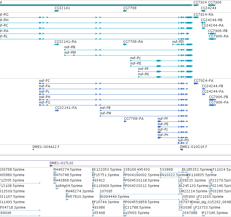231x217 pixels.
Task: Select the RH43868.5prime EST label
Action: tap(67, 180)
